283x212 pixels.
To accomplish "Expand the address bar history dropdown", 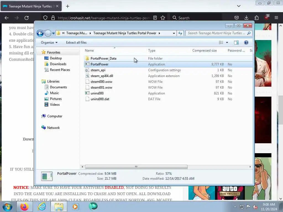I will click(174, 33).
